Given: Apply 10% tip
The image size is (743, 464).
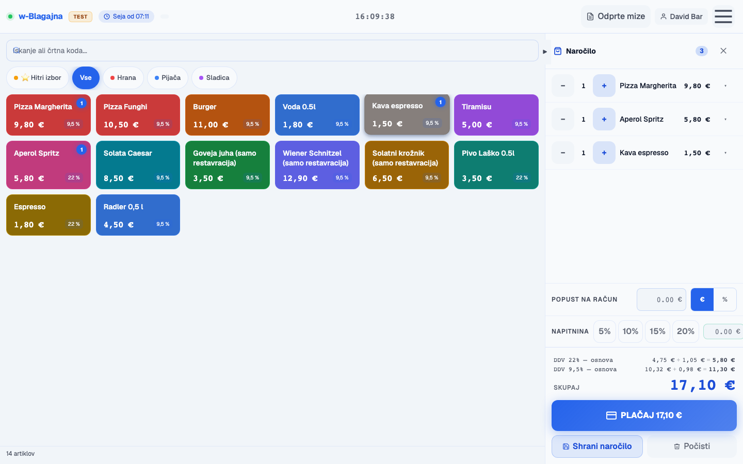Looking at the screenshot, I should pyautogui.click(x=631, y=332).
